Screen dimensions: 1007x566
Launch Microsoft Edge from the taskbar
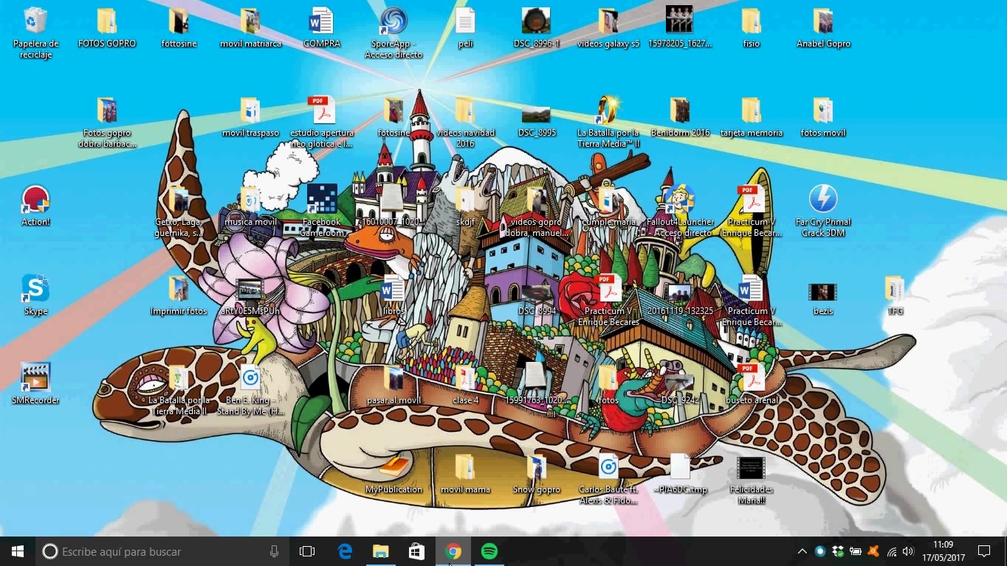345,551
